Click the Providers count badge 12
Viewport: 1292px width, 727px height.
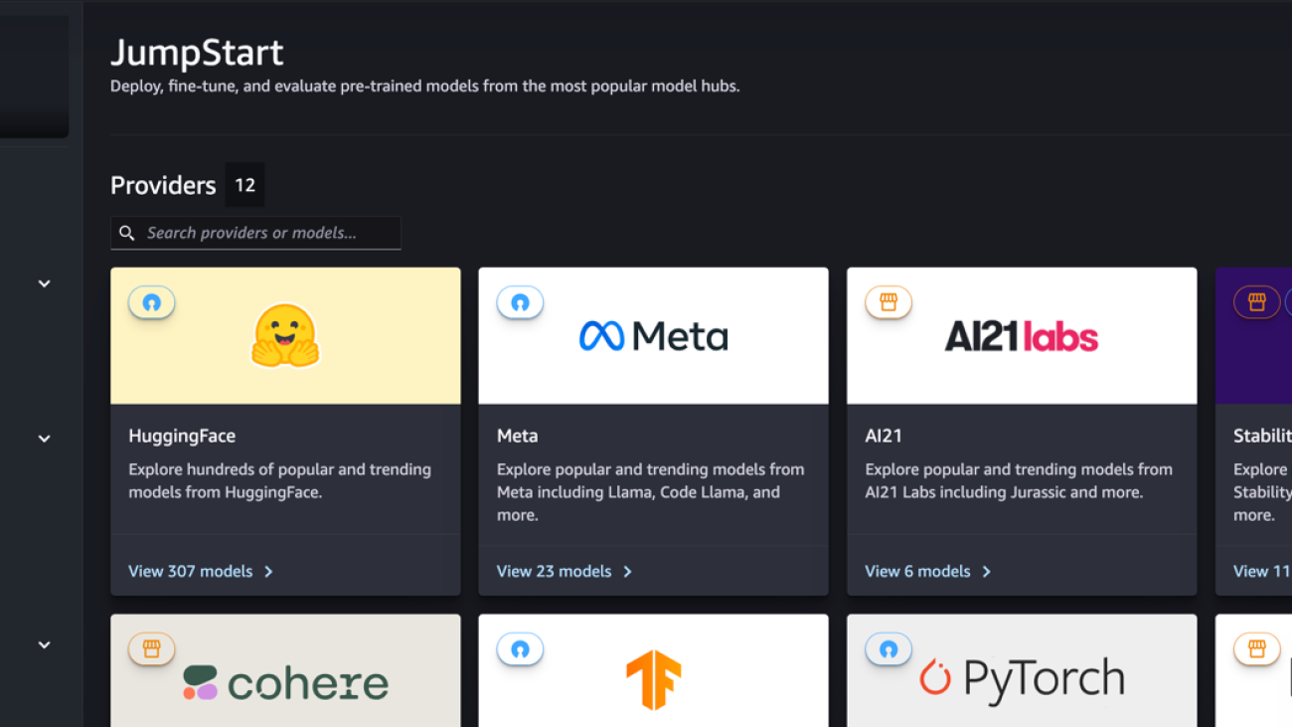(244, 185)
